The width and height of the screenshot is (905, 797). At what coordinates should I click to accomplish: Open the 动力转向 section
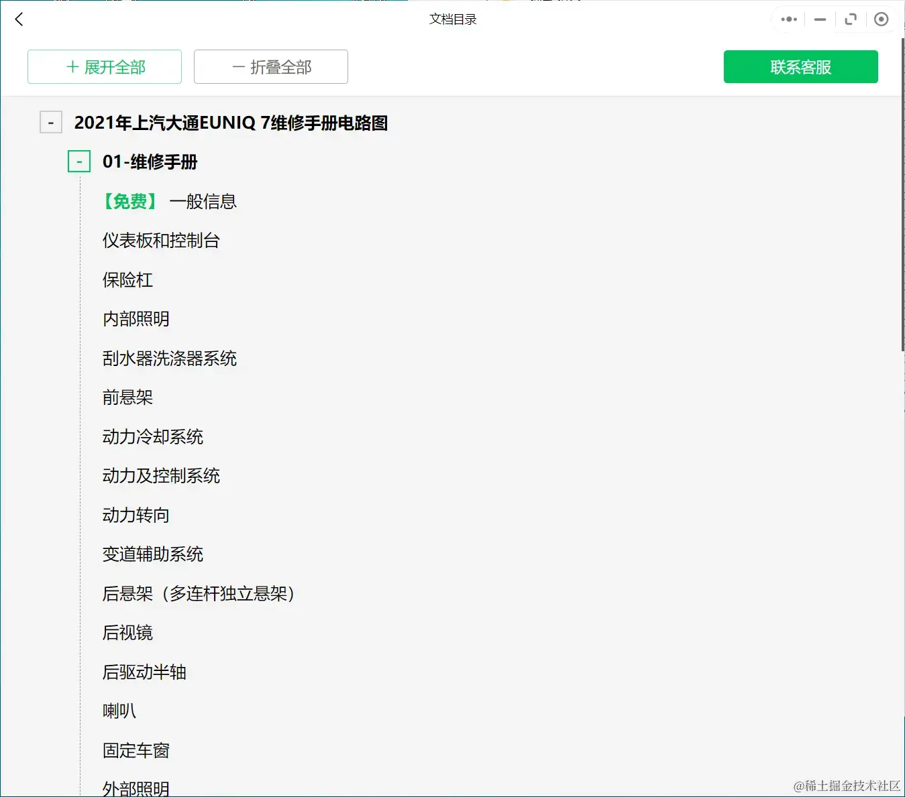136,515
